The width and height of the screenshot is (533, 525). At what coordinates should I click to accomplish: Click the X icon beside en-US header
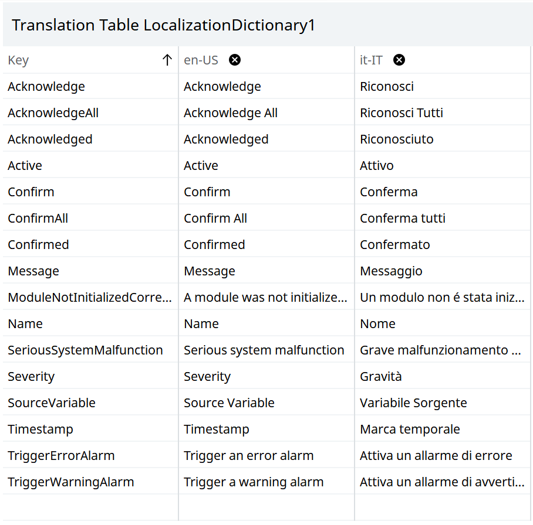click(x=234, y=59)
